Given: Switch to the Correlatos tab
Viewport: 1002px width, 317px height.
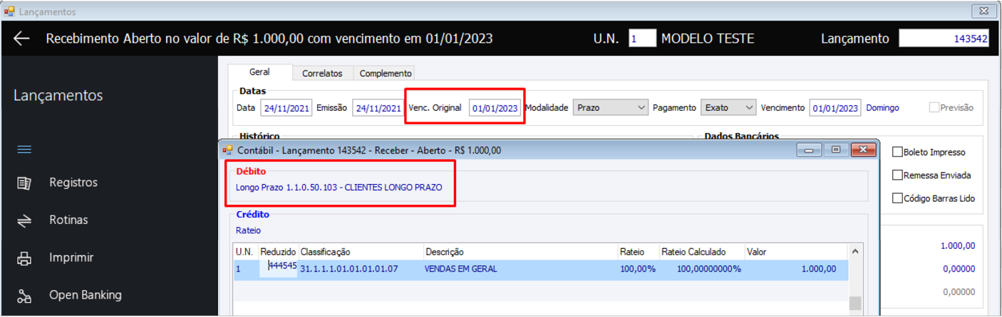Looking at the screenshot, I should (x=322, y=73).
